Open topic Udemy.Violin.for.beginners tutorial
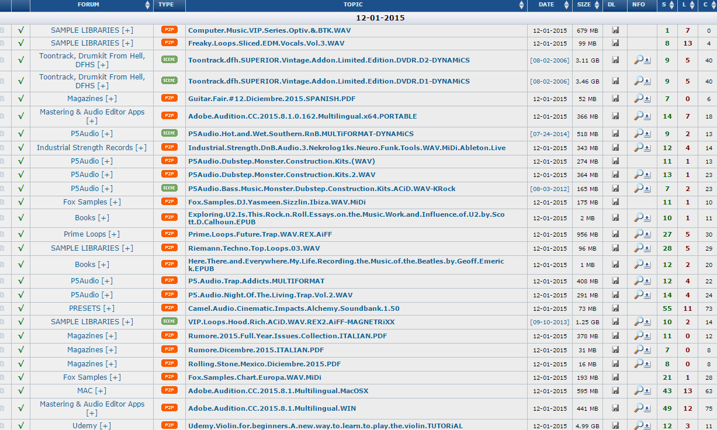Image resolution: width=717 pixels, height=430 pixels. coord(325,426)
